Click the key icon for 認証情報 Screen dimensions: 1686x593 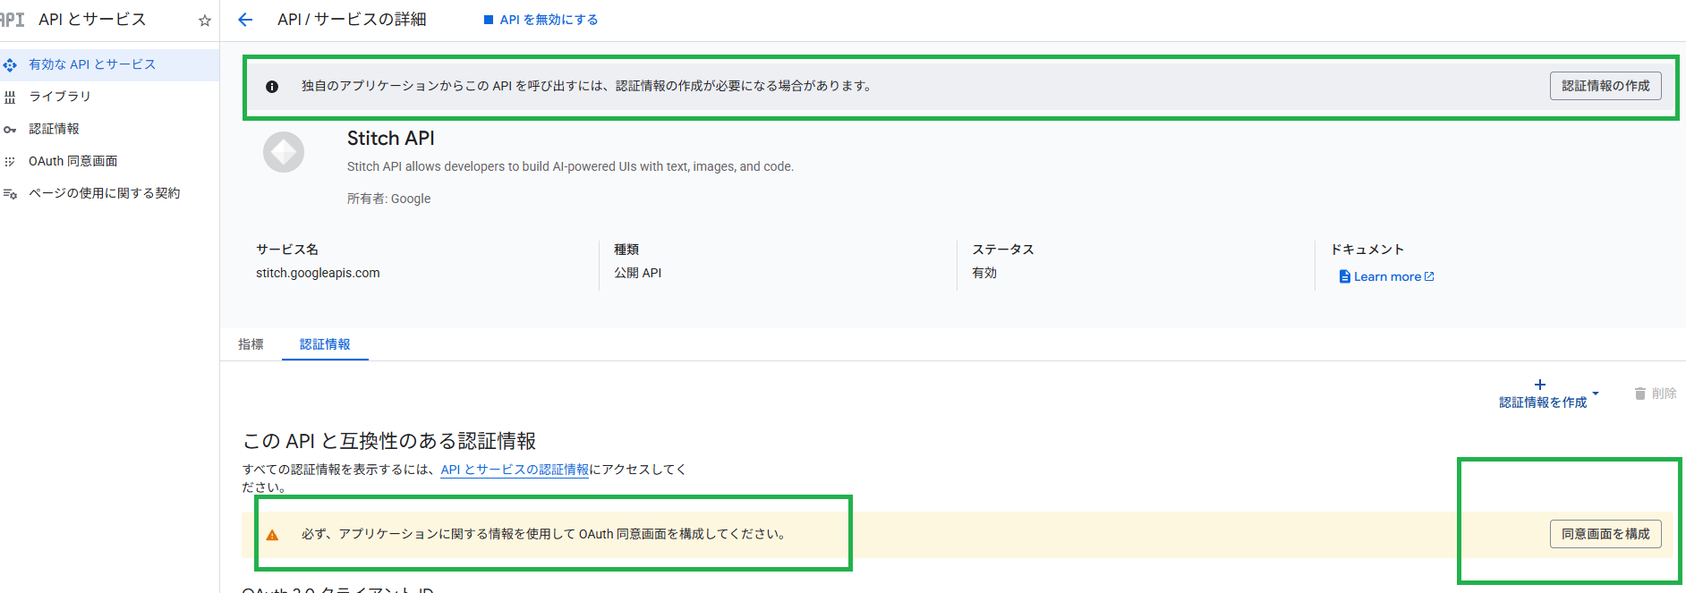coord(10,130)
